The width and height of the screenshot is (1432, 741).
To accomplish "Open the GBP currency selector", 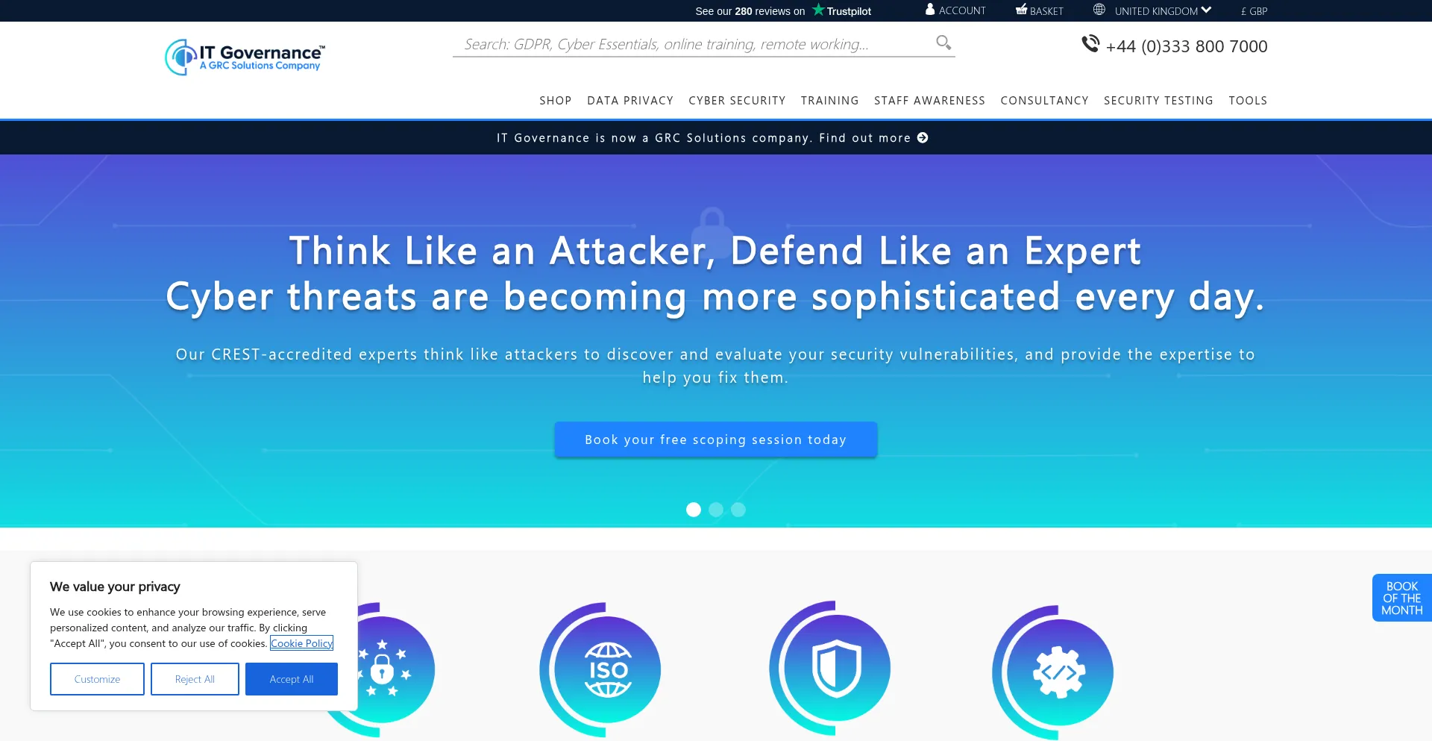I will (x=1254, y=11).
